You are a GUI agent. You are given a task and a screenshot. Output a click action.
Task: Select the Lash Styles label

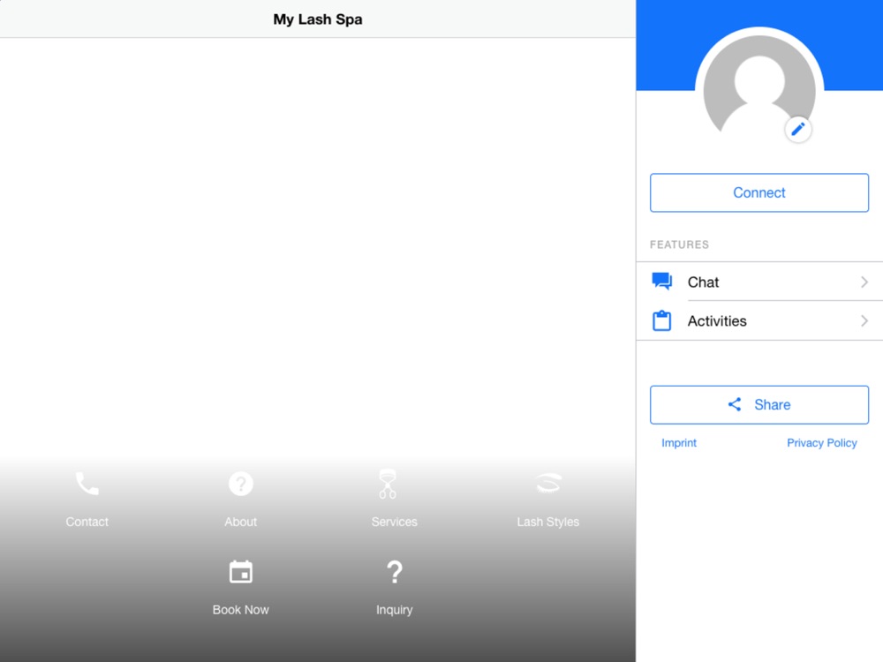[548, 523]
